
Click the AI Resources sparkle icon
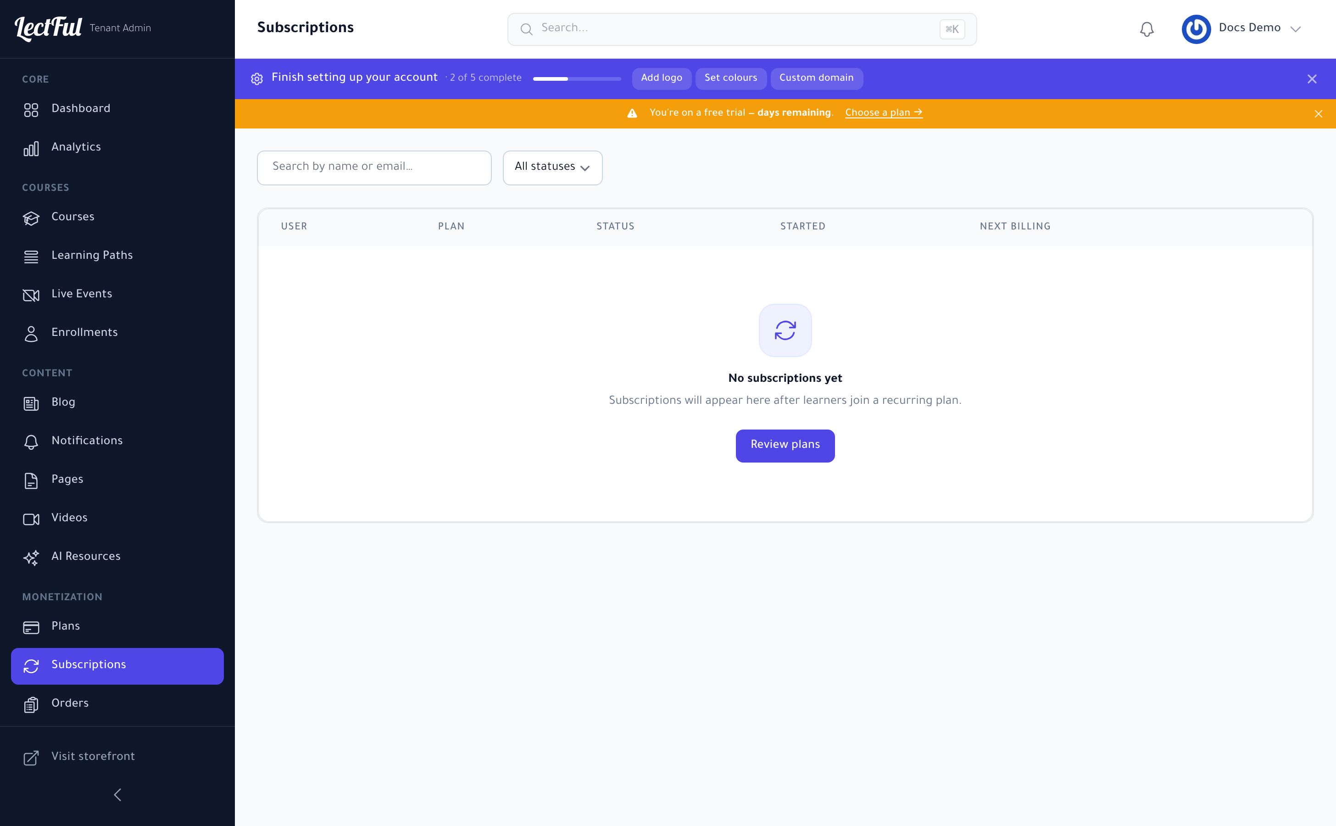point(31,557)
